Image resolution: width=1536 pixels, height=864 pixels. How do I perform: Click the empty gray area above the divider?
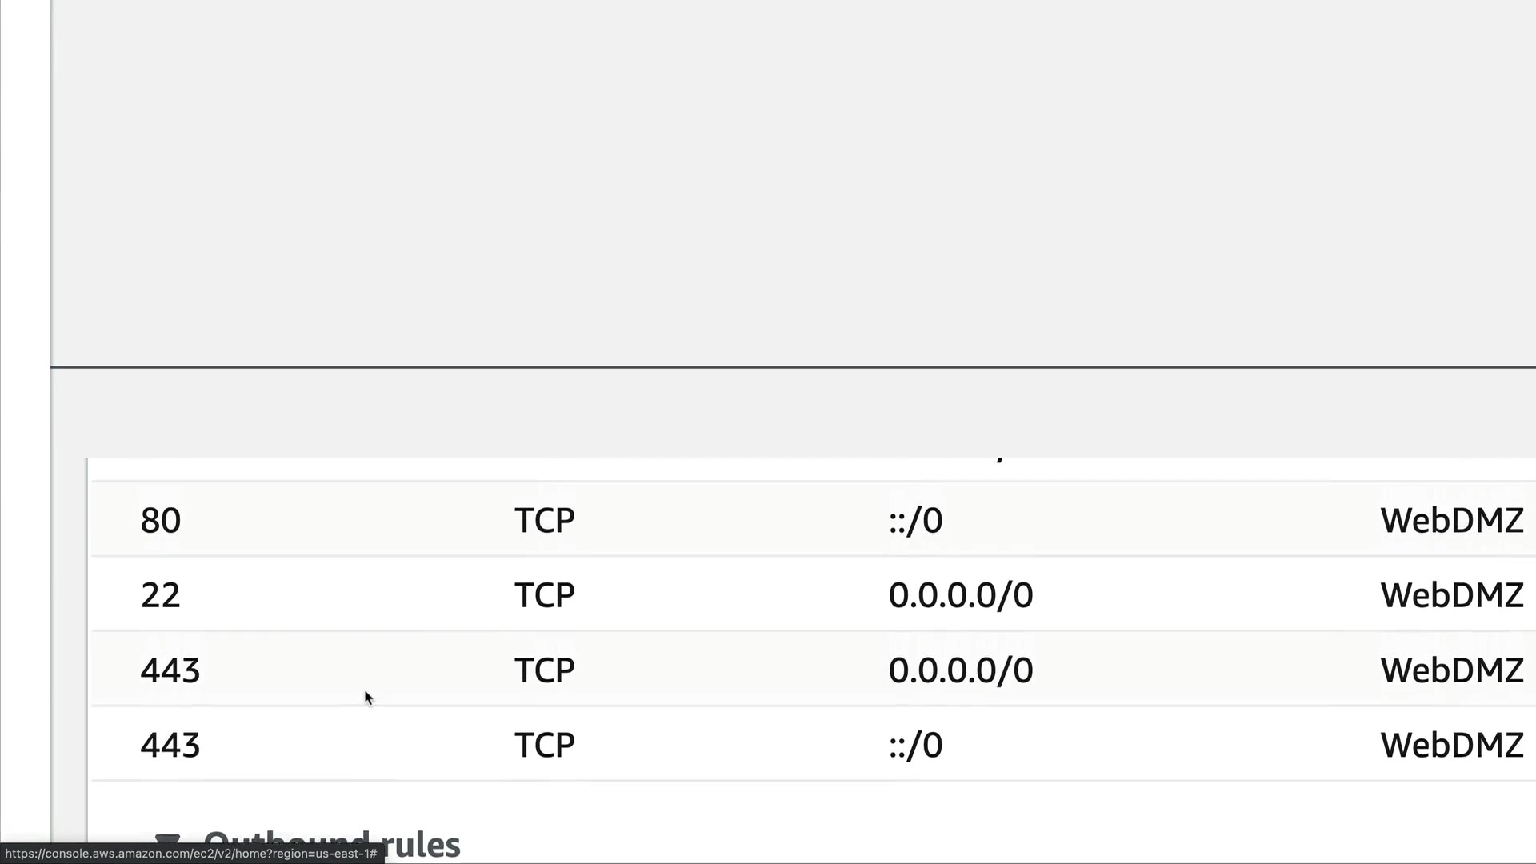pyautogui.click(x=792, y=184)
